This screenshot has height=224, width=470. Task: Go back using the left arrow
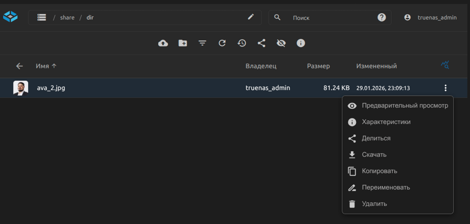point(20,66)
